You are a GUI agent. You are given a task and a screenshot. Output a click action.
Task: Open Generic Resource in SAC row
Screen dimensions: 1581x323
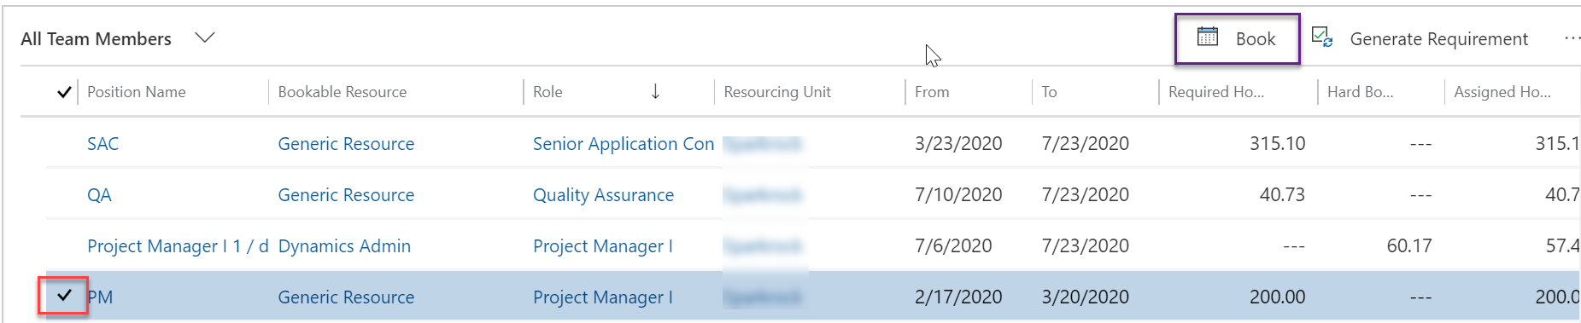click(346, 143)
